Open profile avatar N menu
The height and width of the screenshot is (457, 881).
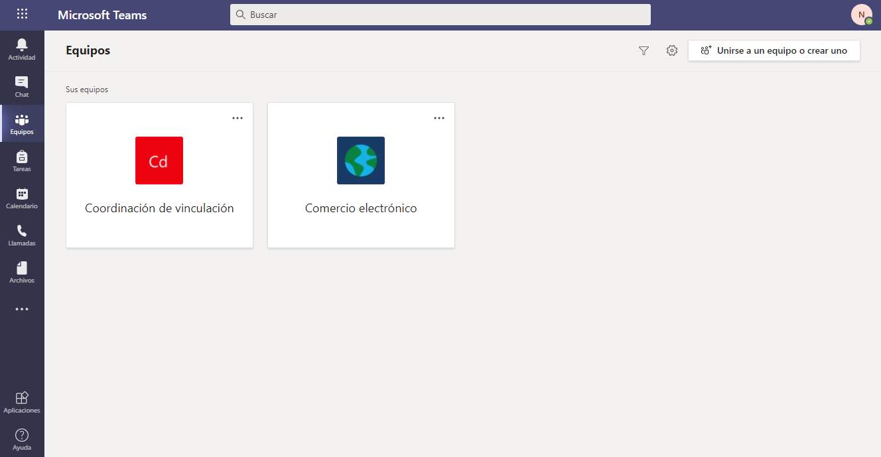pos(862,15)
